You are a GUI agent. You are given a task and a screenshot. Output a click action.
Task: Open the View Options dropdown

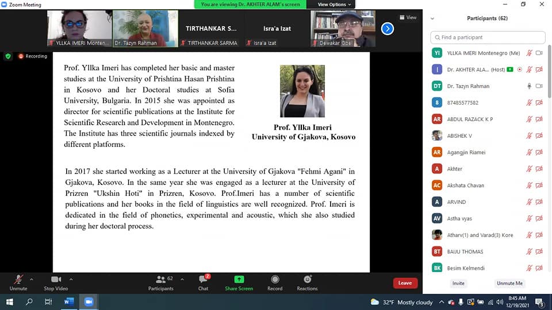tap(334, 5)
